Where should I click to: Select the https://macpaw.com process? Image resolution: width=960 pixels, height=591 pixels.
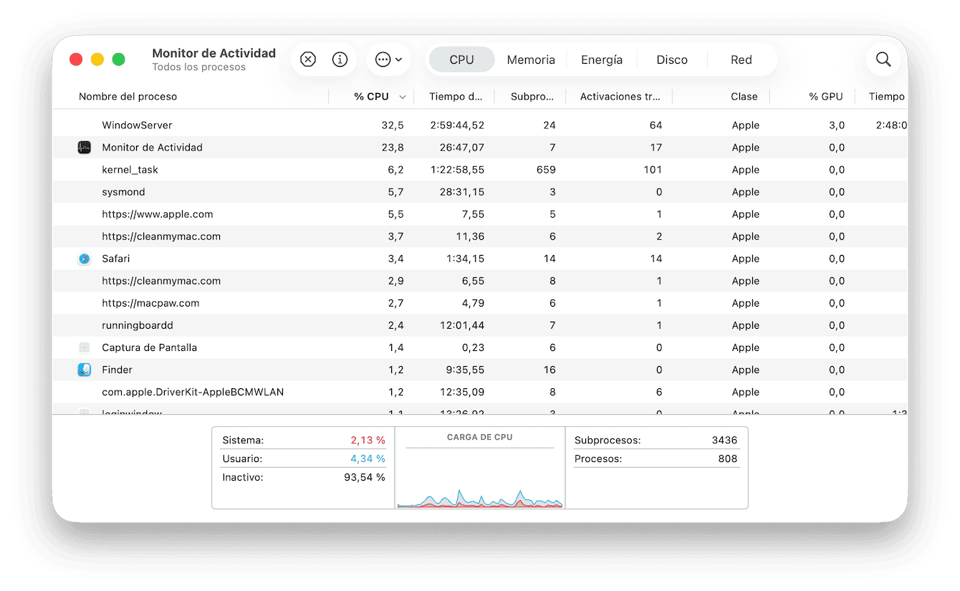480,303
